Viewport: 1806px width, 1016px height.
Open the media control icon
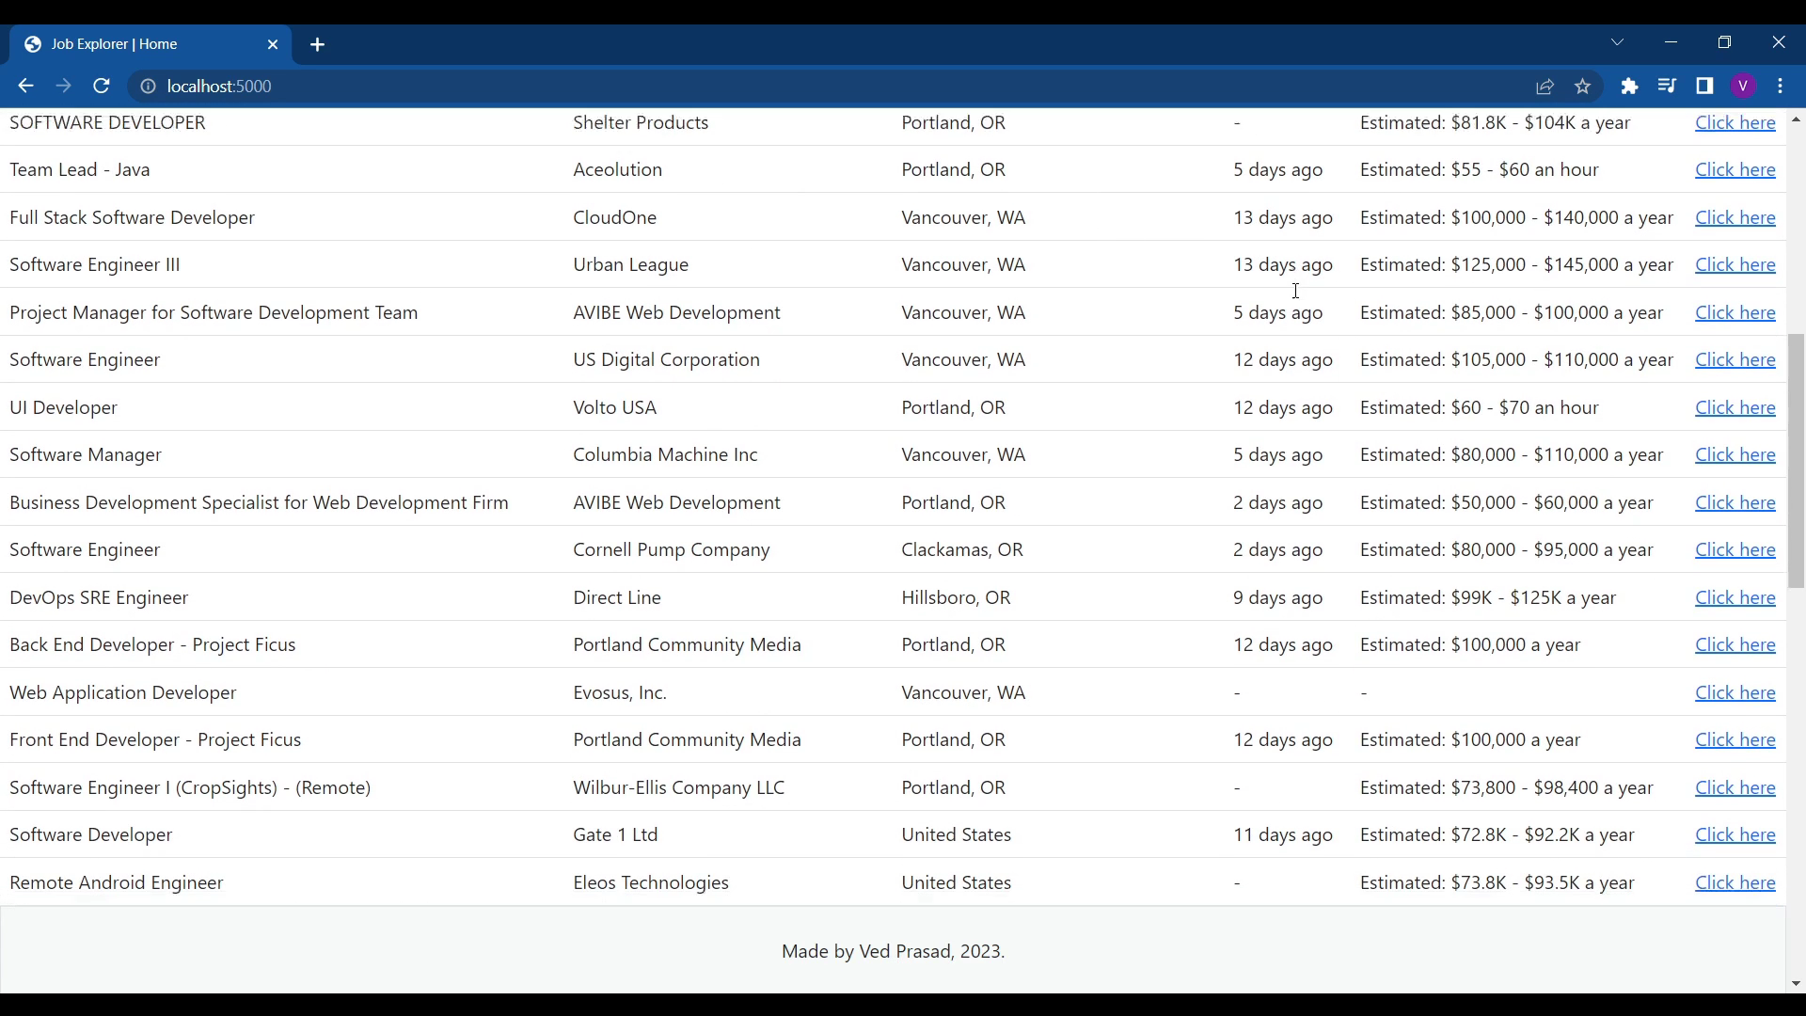(1667, 87)
